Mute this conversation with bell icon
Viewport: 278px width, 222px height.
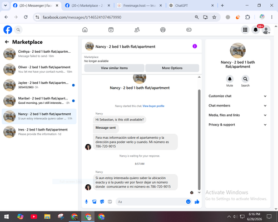click(230, 79)
